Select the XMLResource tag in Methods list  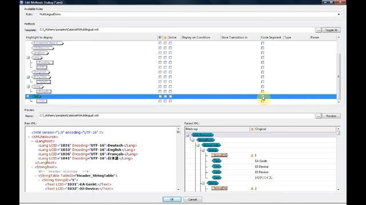43,48
